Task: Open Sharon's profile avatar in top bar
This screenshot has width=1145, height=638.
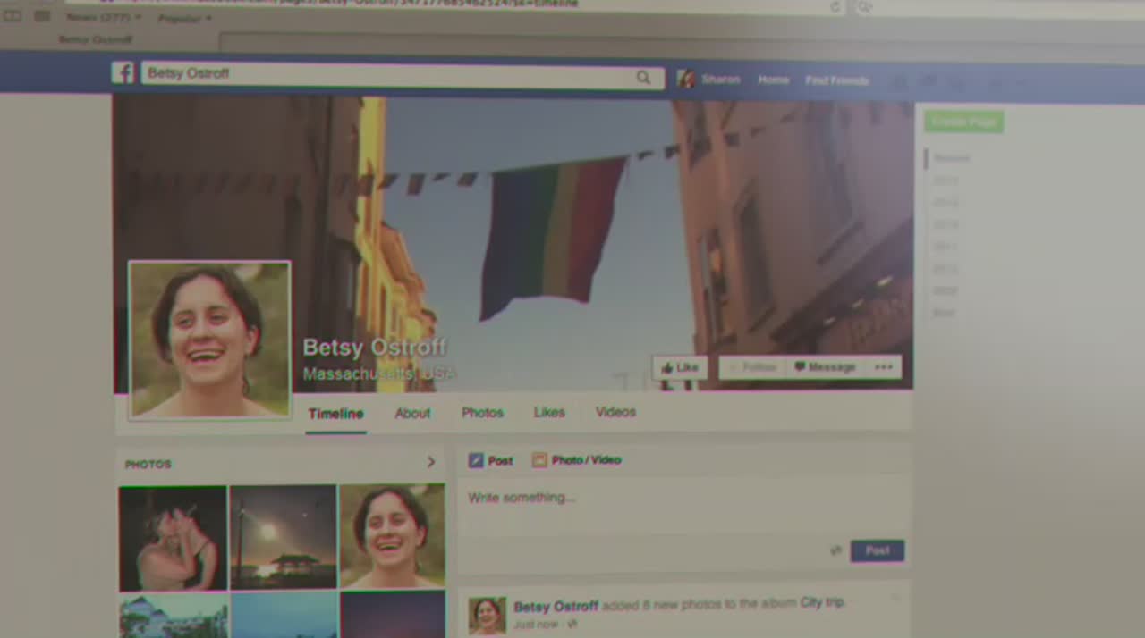Action: 686,80
